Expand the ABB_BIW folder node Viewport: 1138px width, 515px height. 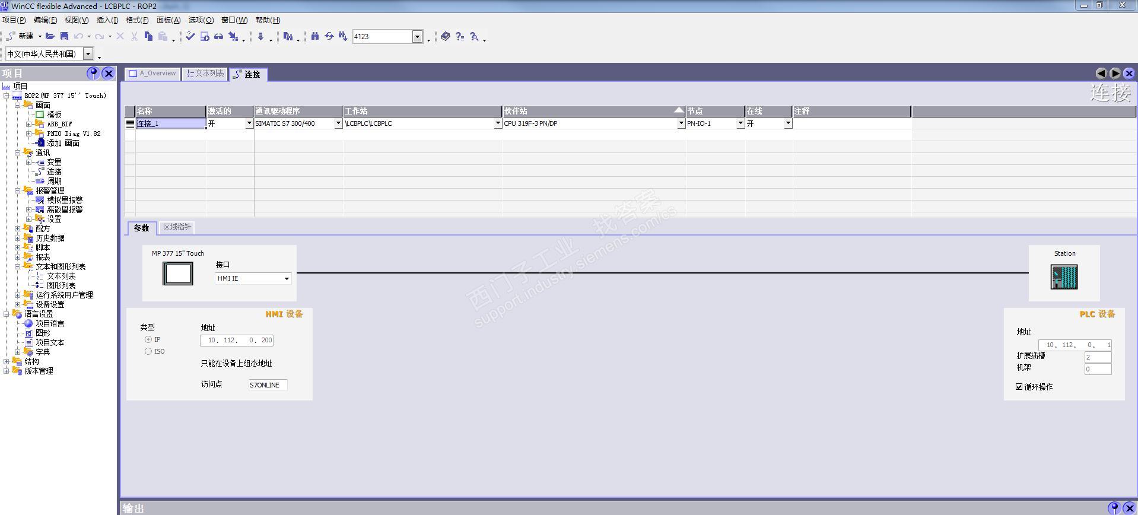(x=29, y=124)
